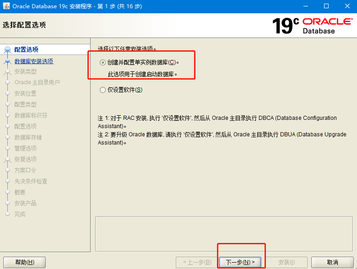
Task: Click the Oracle 19c Database logo
Action: (x=312, y=26)
